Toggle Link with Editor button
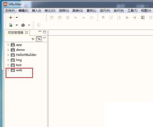153x127 pixels. coord(39,39)
